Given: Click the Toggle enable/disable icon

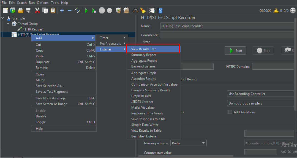Looking at the screenshot, I should point(77,10).
